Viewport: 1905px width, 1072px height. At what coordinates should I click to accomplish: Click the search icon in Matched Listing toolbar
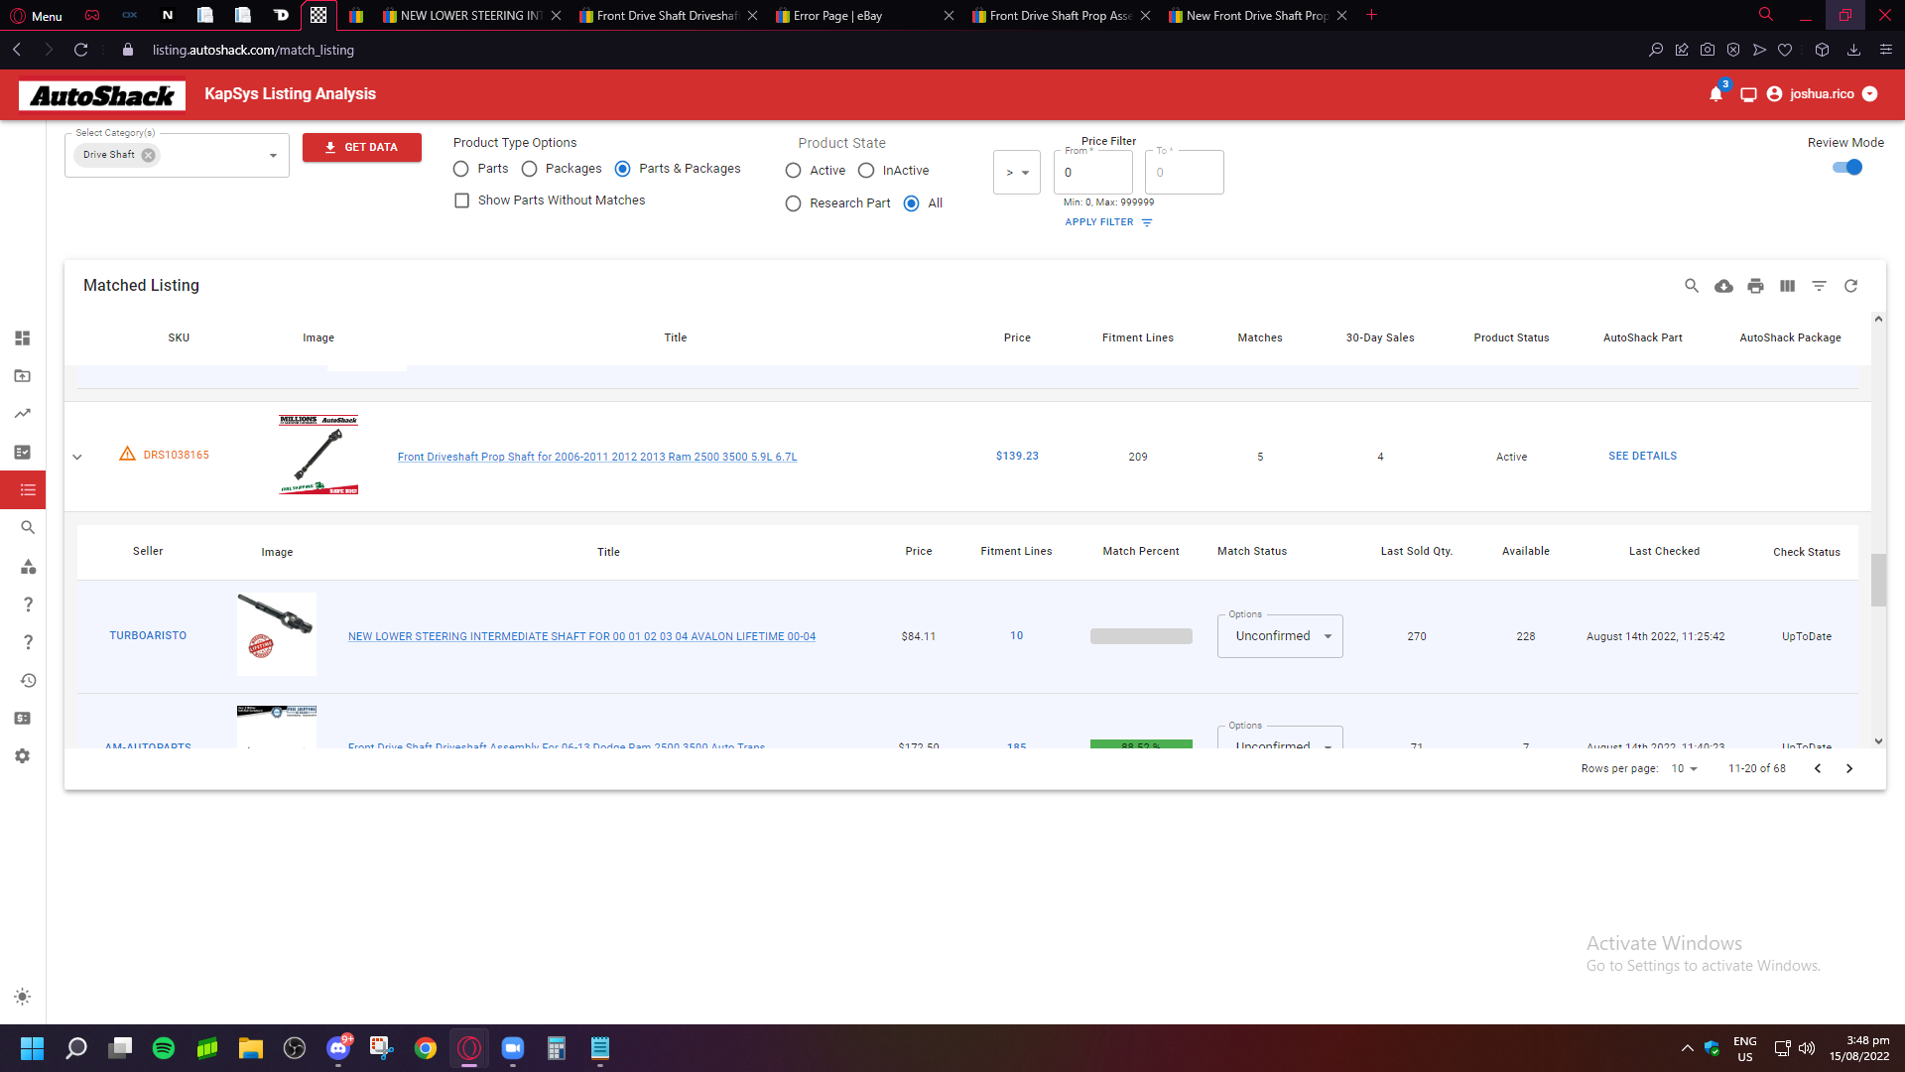pyautogui.click(x=1692, y=286)
